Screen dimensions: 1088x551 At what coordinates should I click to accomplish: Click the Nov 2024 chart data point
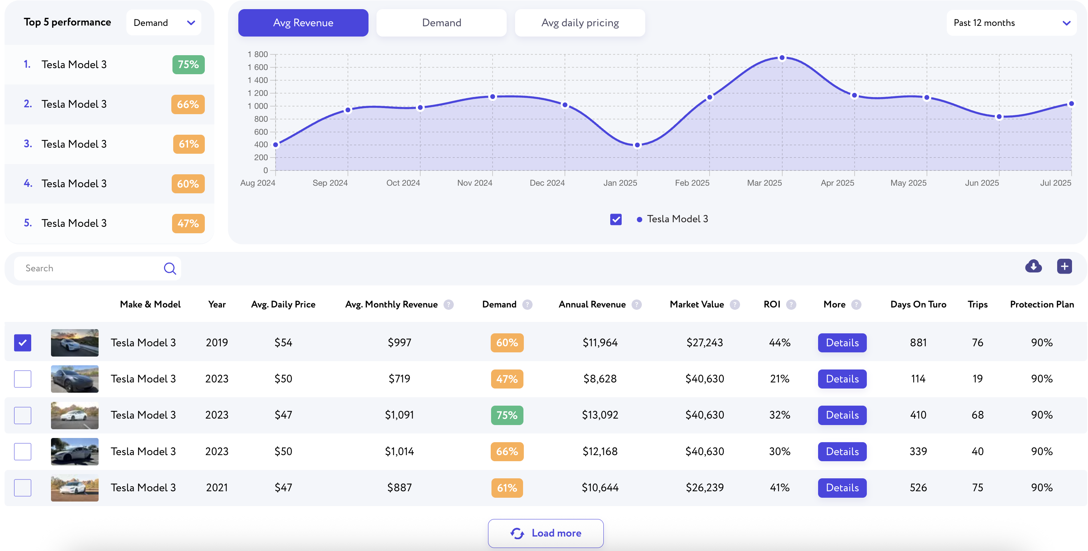pyautogui.click(x=493, y=97)
